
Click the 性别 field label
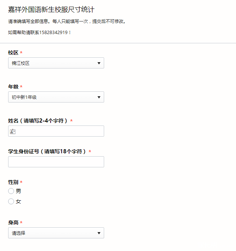(13, 182)
